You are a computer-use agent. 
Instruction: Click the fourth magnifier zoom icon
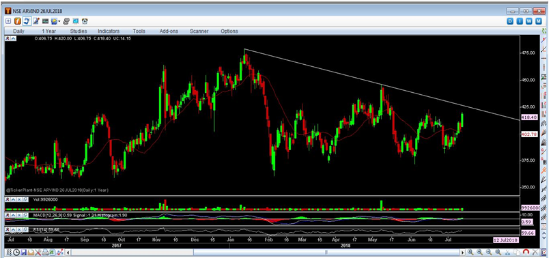click(498, 253)
